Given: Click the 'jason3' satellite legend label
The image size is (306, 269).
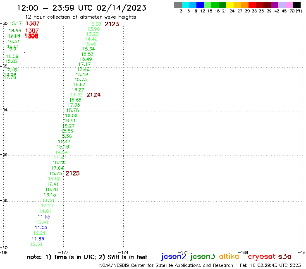Looking at the screenshot, I should [x=203, y=257].
